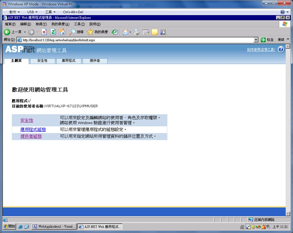Click the Mail envelope icon
The image size is (293, 233).
125,32
